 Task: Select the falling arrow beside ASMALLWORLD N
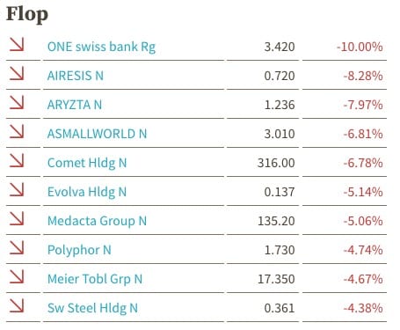tap(17, 131)
